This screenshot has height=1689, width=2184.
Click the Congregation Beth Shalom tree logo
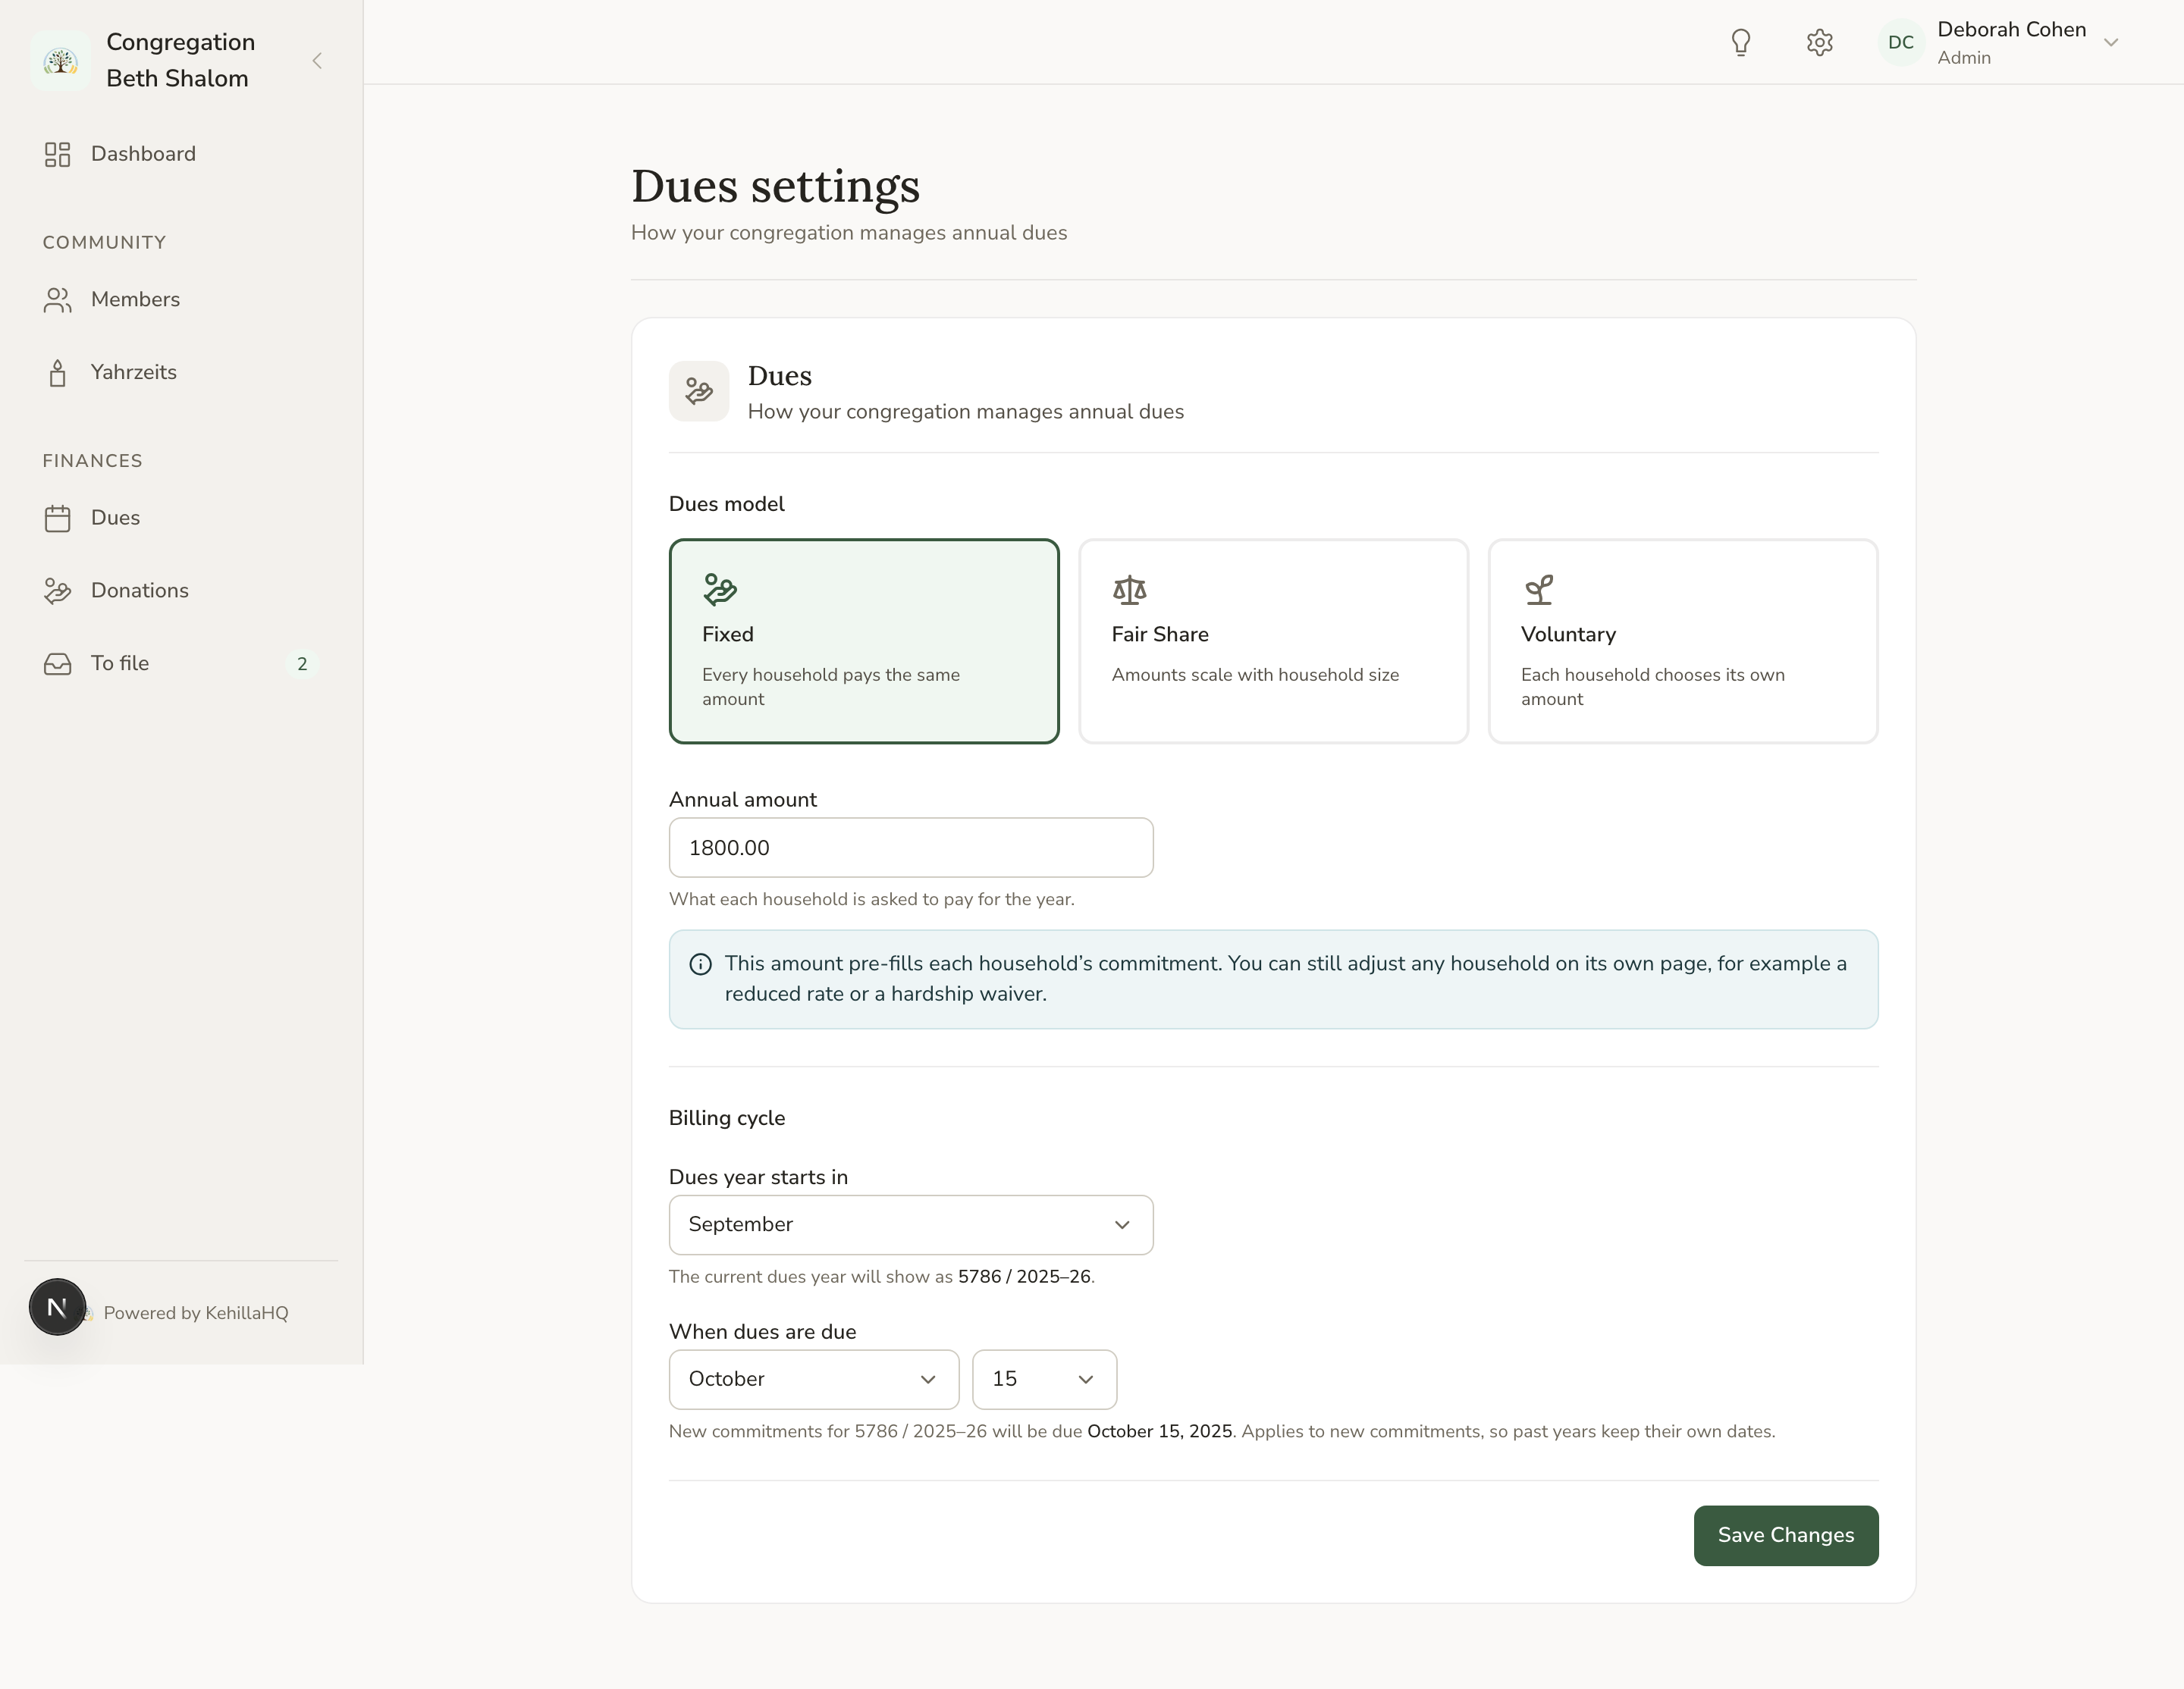[x=60, y=61]
